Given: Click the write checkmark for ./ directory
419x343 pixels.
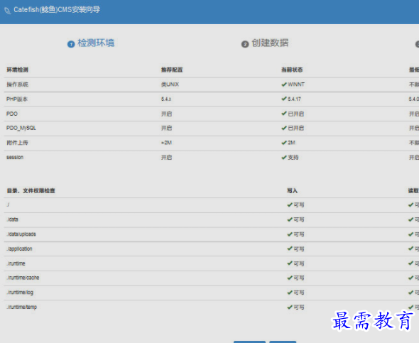Looking at the screenshot, I should click(290, 205).
